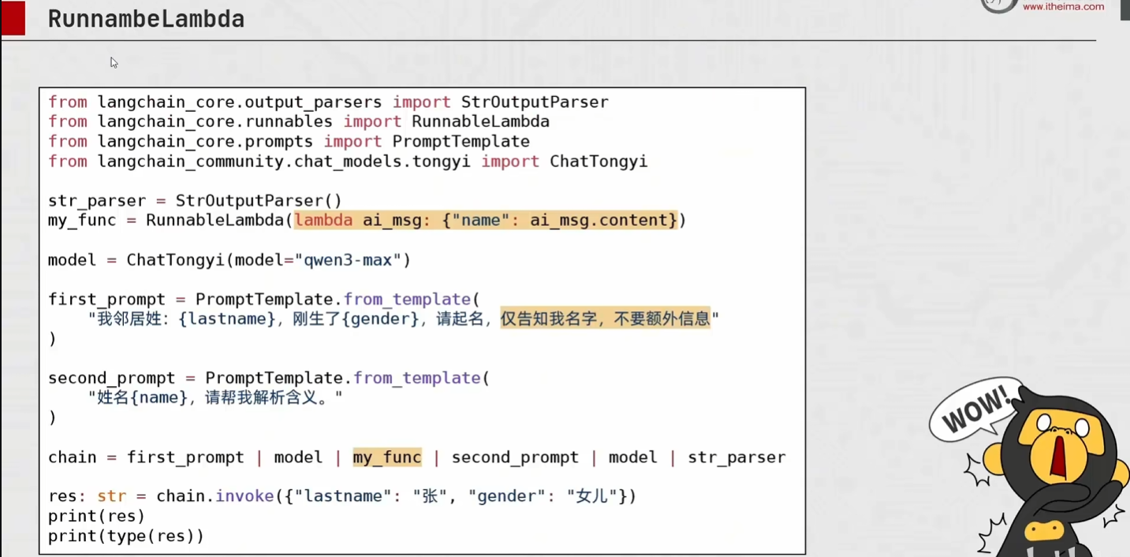Click str_parser at the chain line end
The image size is (1130, 557).
(737, 457)
